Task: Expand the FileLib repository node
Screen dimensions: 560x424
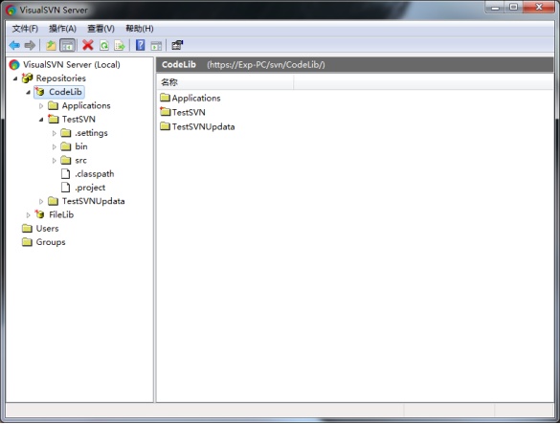Action: click(28, 215)
